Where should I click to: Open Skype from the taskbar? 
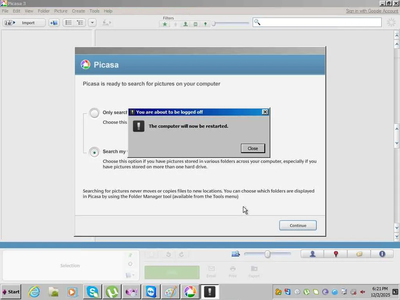92,292
